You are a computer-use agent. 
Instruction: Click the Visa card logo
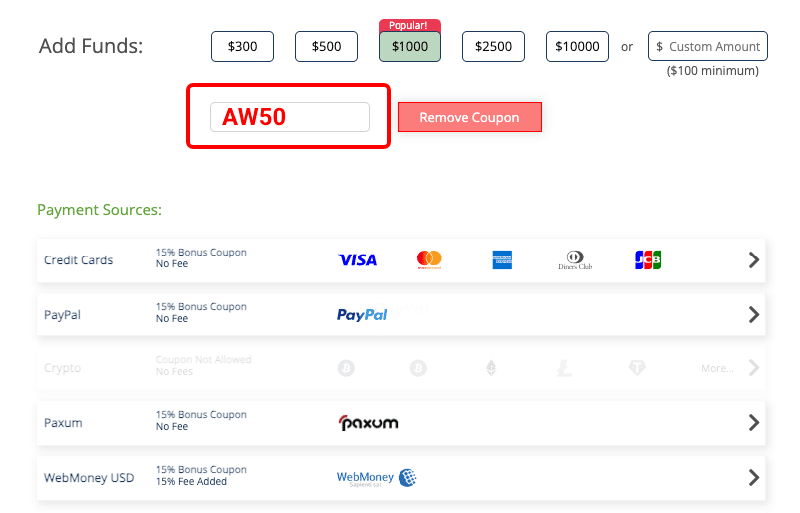pyautogui.click(x=358, y=260)
